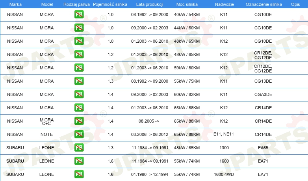Click fuel icon in LEONE EA65 row
Screen dimensions: 308x181
[79, 147]
